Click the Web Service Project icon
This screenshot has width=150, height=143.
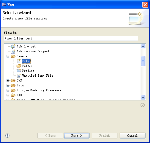pos(13,51)
